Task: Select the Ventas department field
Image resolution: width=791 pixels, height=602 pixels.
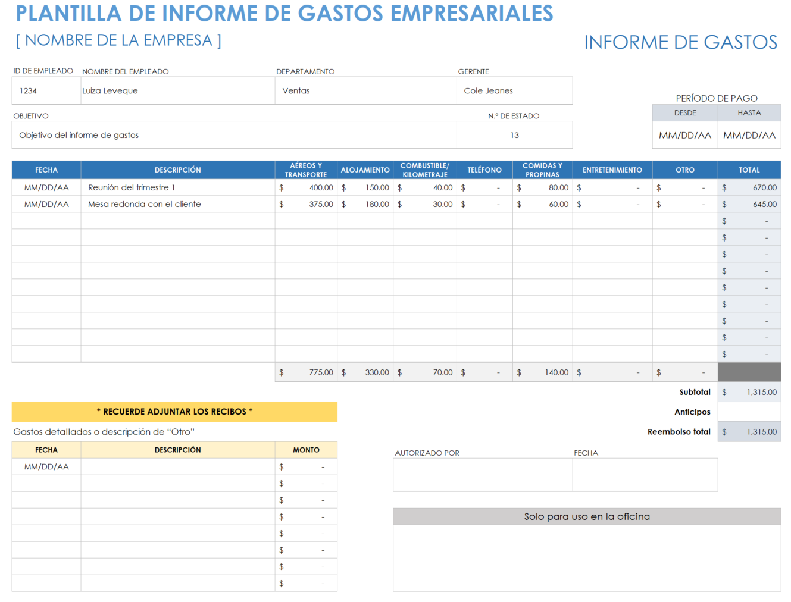Action: coord(365,90)
